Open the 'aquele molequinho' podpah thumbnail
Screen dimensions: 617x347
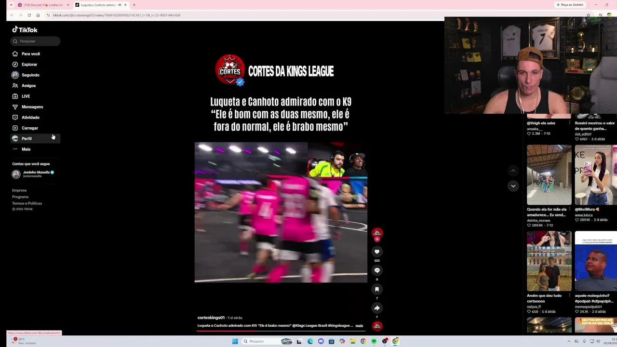(596, 261)
